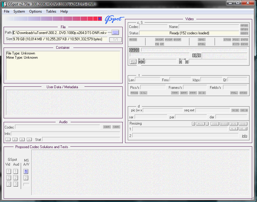This screenshot has height=202, width=257.
Task: Click the MPG4 indicator
Action: point(244,30)
